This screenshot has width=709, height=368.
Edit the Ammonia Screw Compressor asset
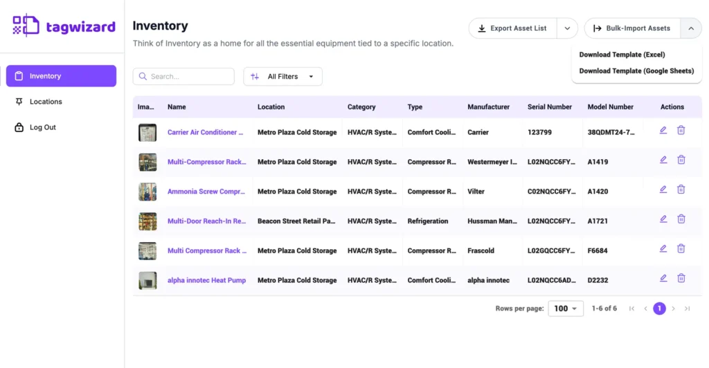[x=663, y=190]
